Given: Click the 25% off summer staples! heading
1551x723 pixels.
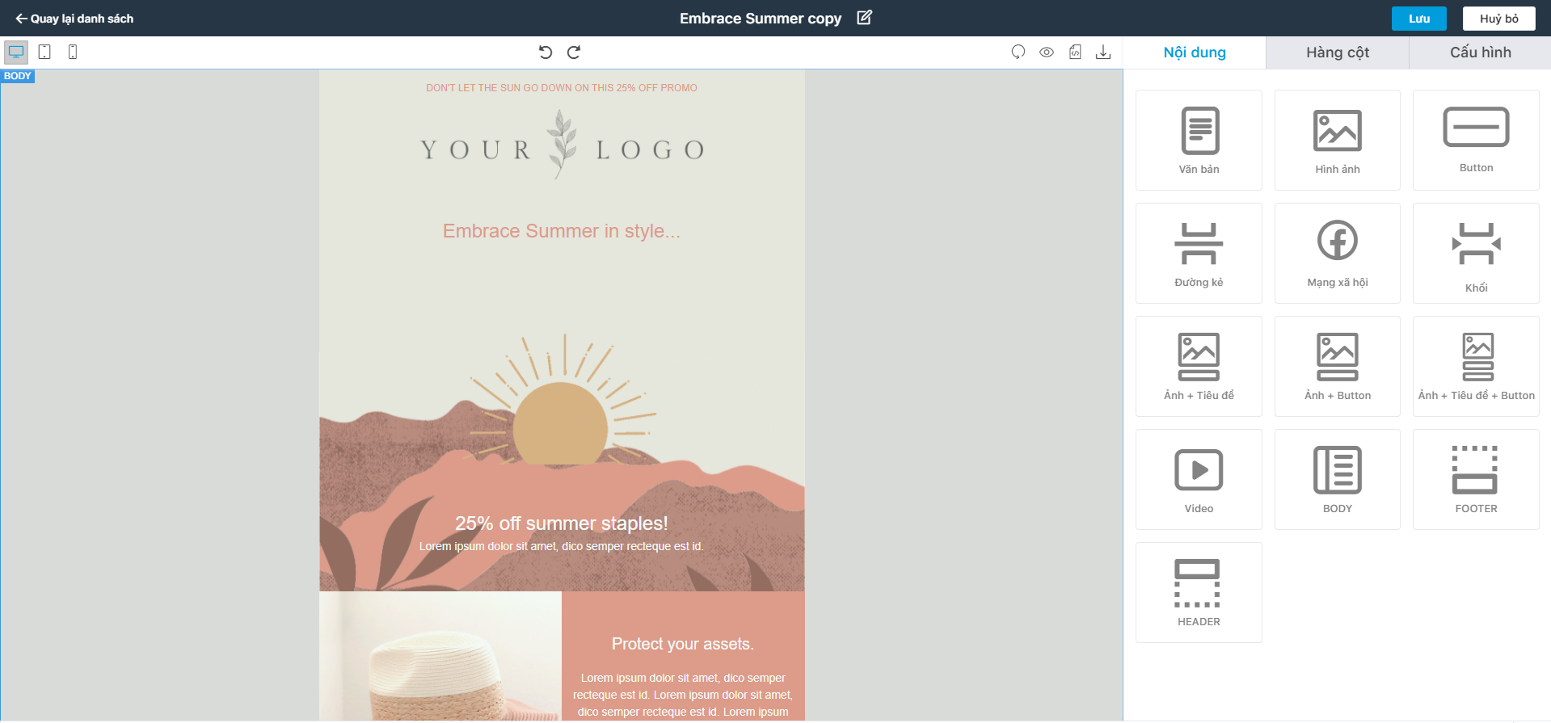Looking at the screenshot, I should tap(562, 523).
